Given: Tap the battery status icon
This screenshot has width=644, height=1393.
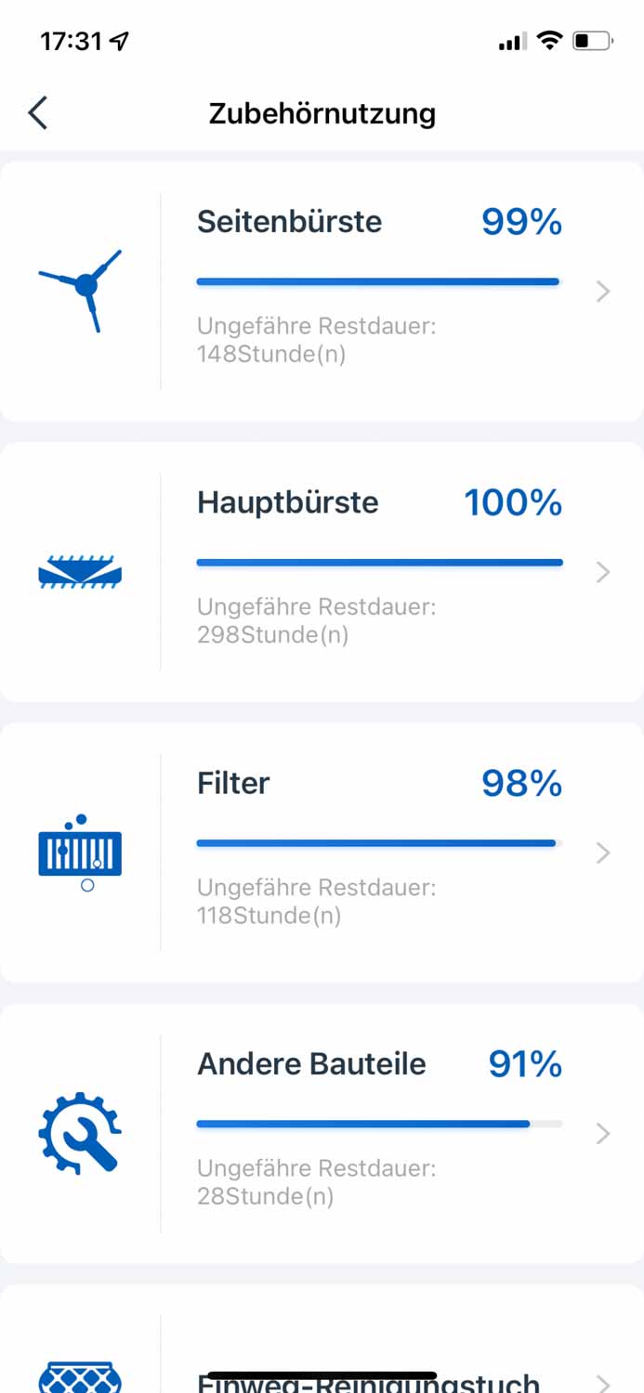Looking at the screenshot, I should pos(592,41).
